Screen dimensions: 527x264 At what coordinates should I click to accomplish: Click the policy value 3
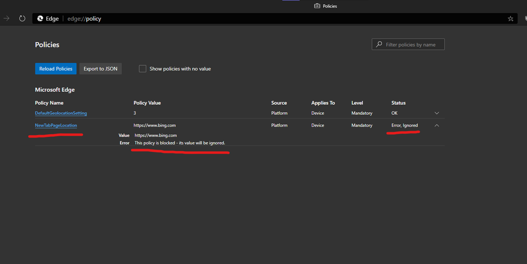coord(135,113)
